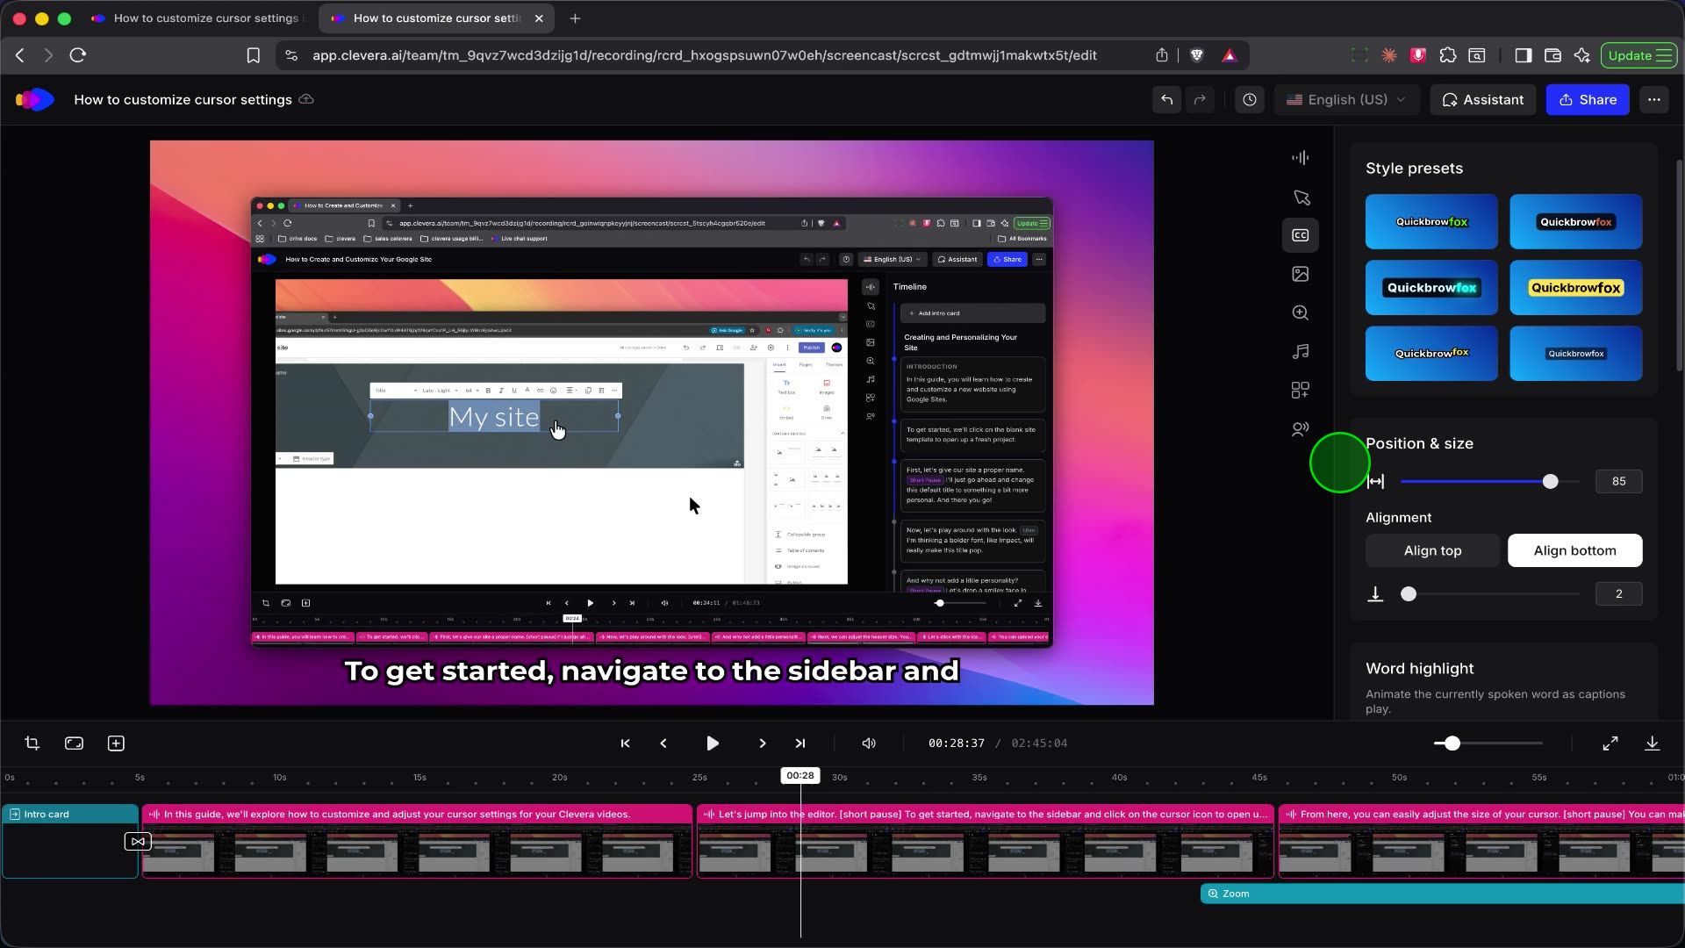Click the add clip plus icon
The image size is (1685, 948).
[x=116, y=743]
